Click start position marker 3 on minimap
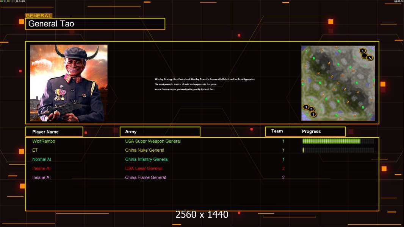Screen dimensions: 404x227 [x=311, y=109]
